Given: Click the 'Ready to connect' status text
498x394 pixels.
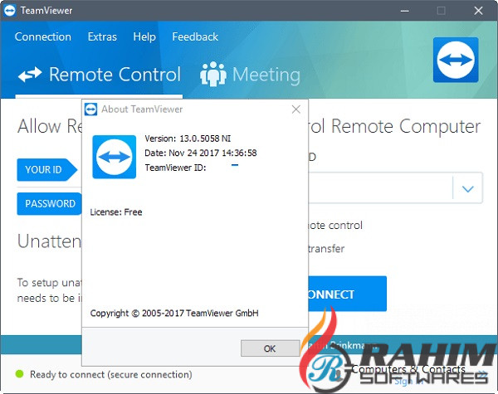Looking at the screenshot, I should pyautogui.click(x=111, y=375).
